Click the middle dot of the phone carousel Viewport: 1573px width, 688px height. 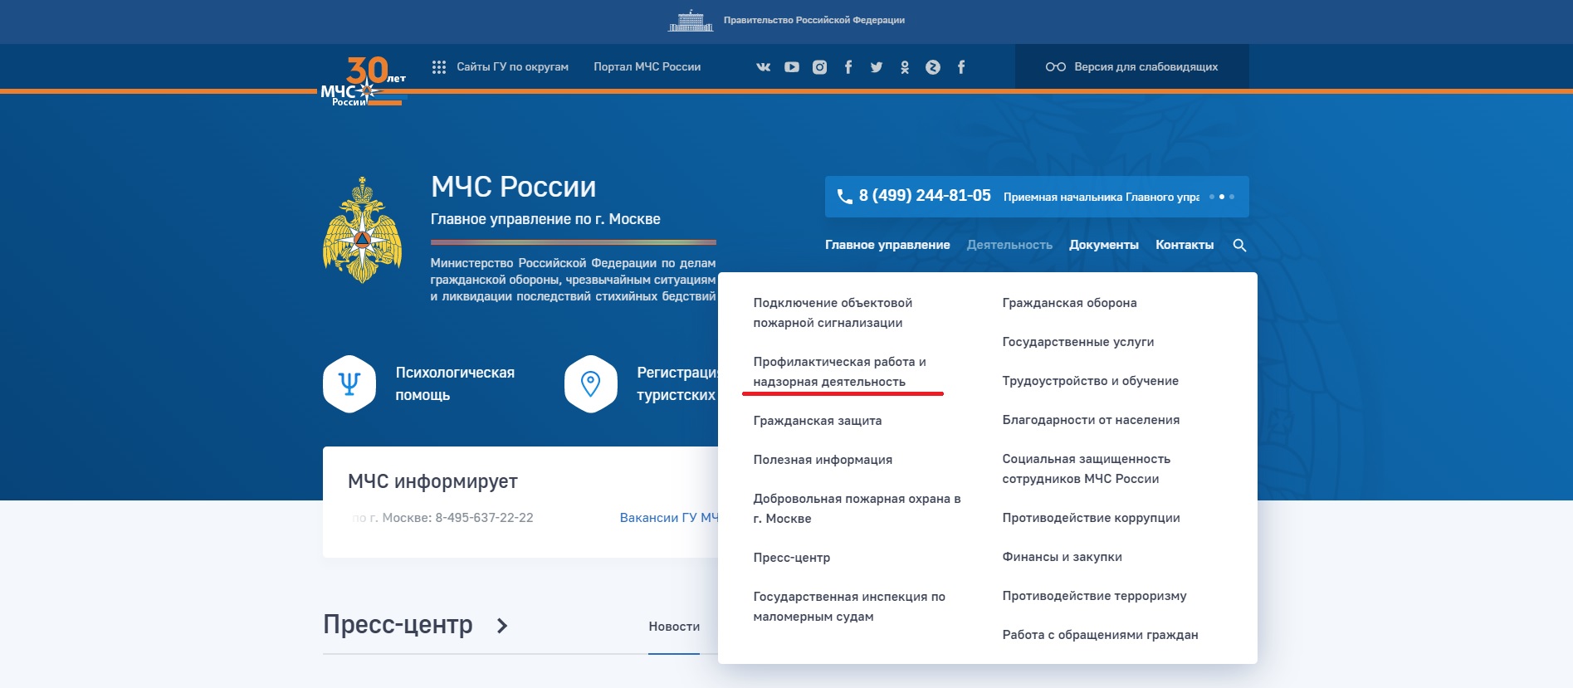tap(1222, 197)
